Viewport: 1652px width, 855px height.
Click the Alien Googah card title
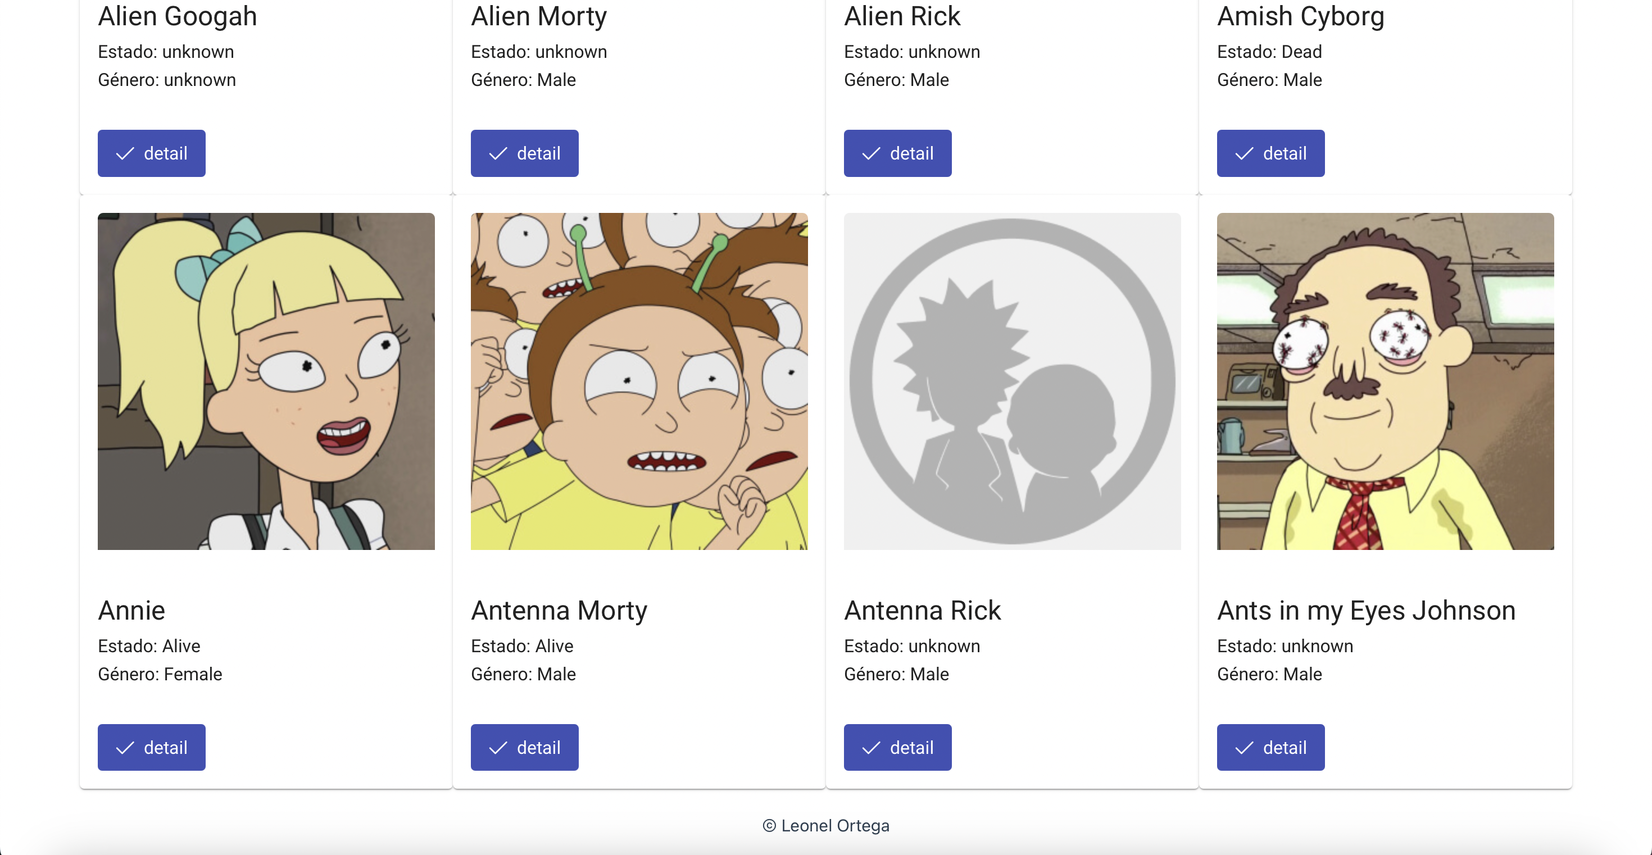[177, 16]
